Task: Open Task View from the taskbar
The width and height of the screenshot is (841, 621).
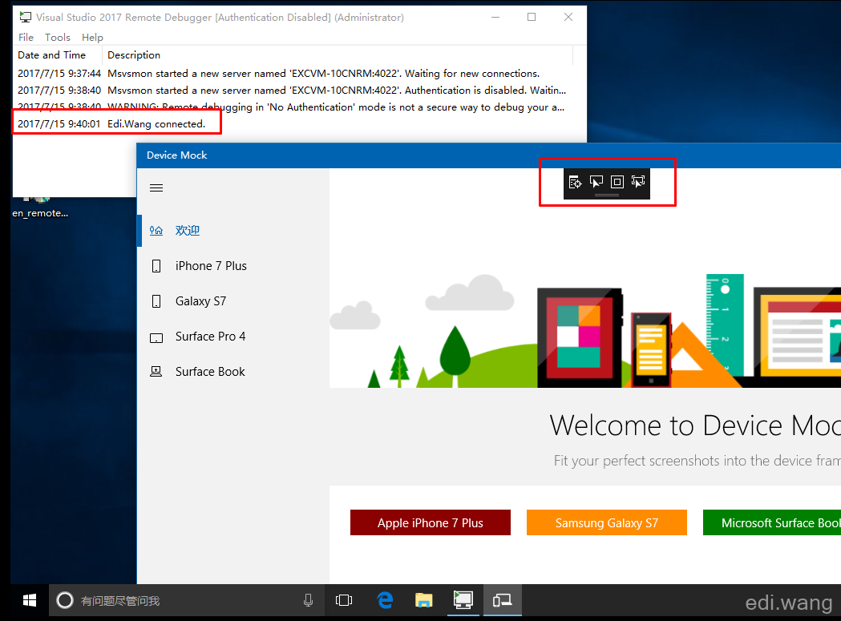Action: tap(344, 601)
